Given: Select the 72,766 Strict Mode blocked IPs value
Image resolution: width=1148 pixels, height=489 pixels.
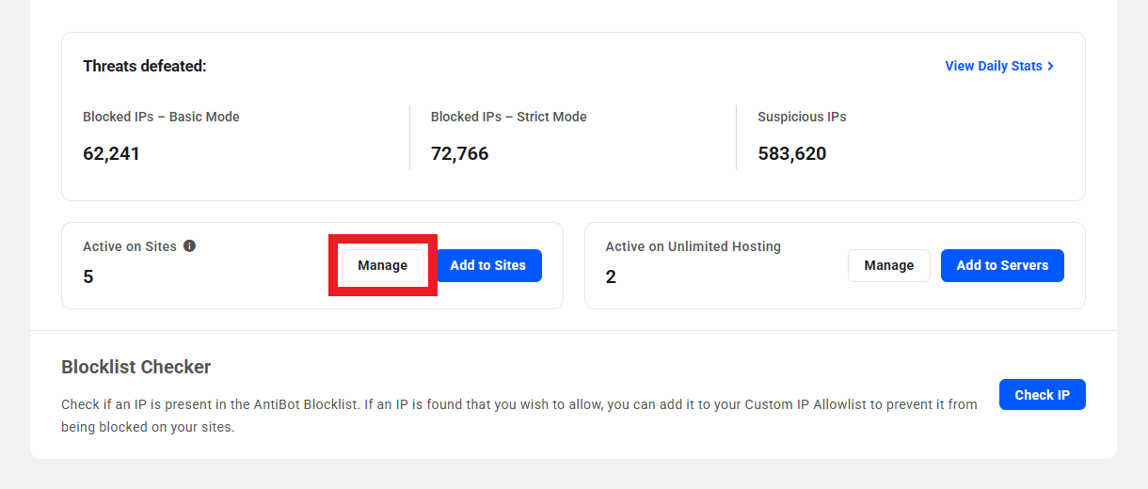Looking at the screenshot, I should pos(460,153).
